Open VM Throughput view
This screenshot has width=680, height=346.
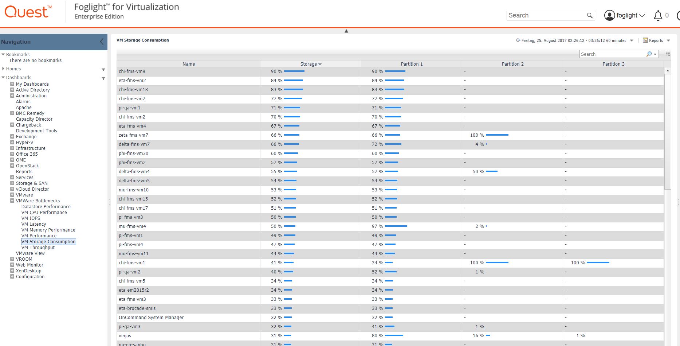click(x=38, y=248)
